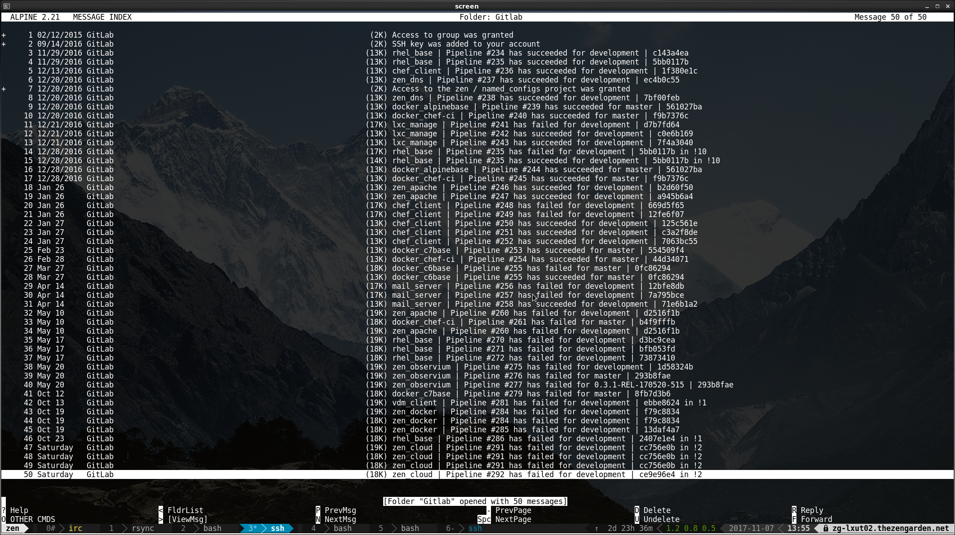
Task: Switch to screen window 2 bash
Action: (201, 528)
